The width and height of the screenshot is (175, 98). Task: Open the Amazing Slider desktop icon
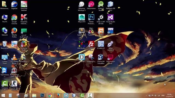[24, 46]
